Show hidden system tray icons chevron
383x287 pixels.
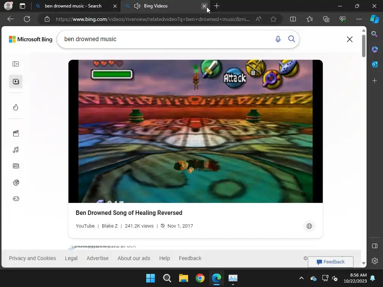point(301,278)
